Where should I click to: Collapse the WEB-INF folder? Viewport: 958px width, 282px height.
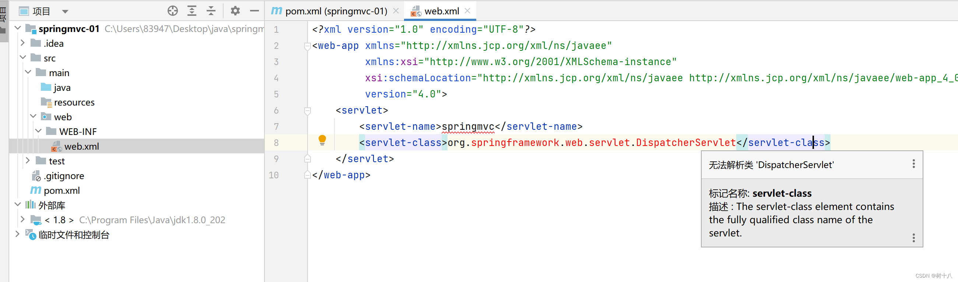coord(38,131)
